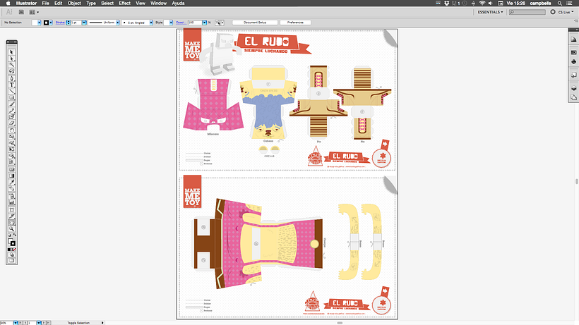Select the Eyedropper tool
Viewport: 579px width, 325px height.
click(11, 182)
